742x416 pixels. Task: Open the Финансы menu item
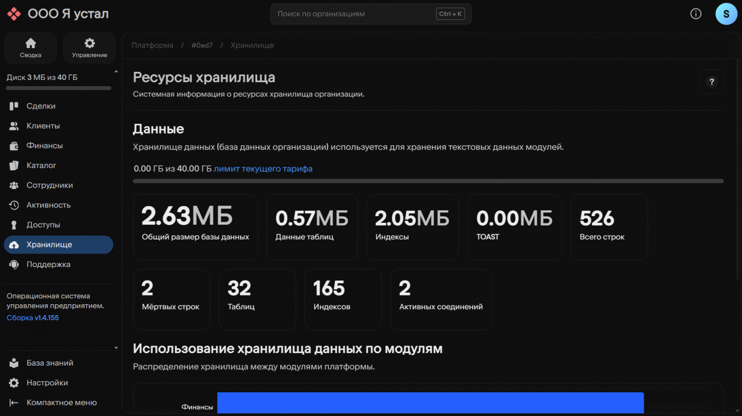pyautogui.click(x=59, y=146)
